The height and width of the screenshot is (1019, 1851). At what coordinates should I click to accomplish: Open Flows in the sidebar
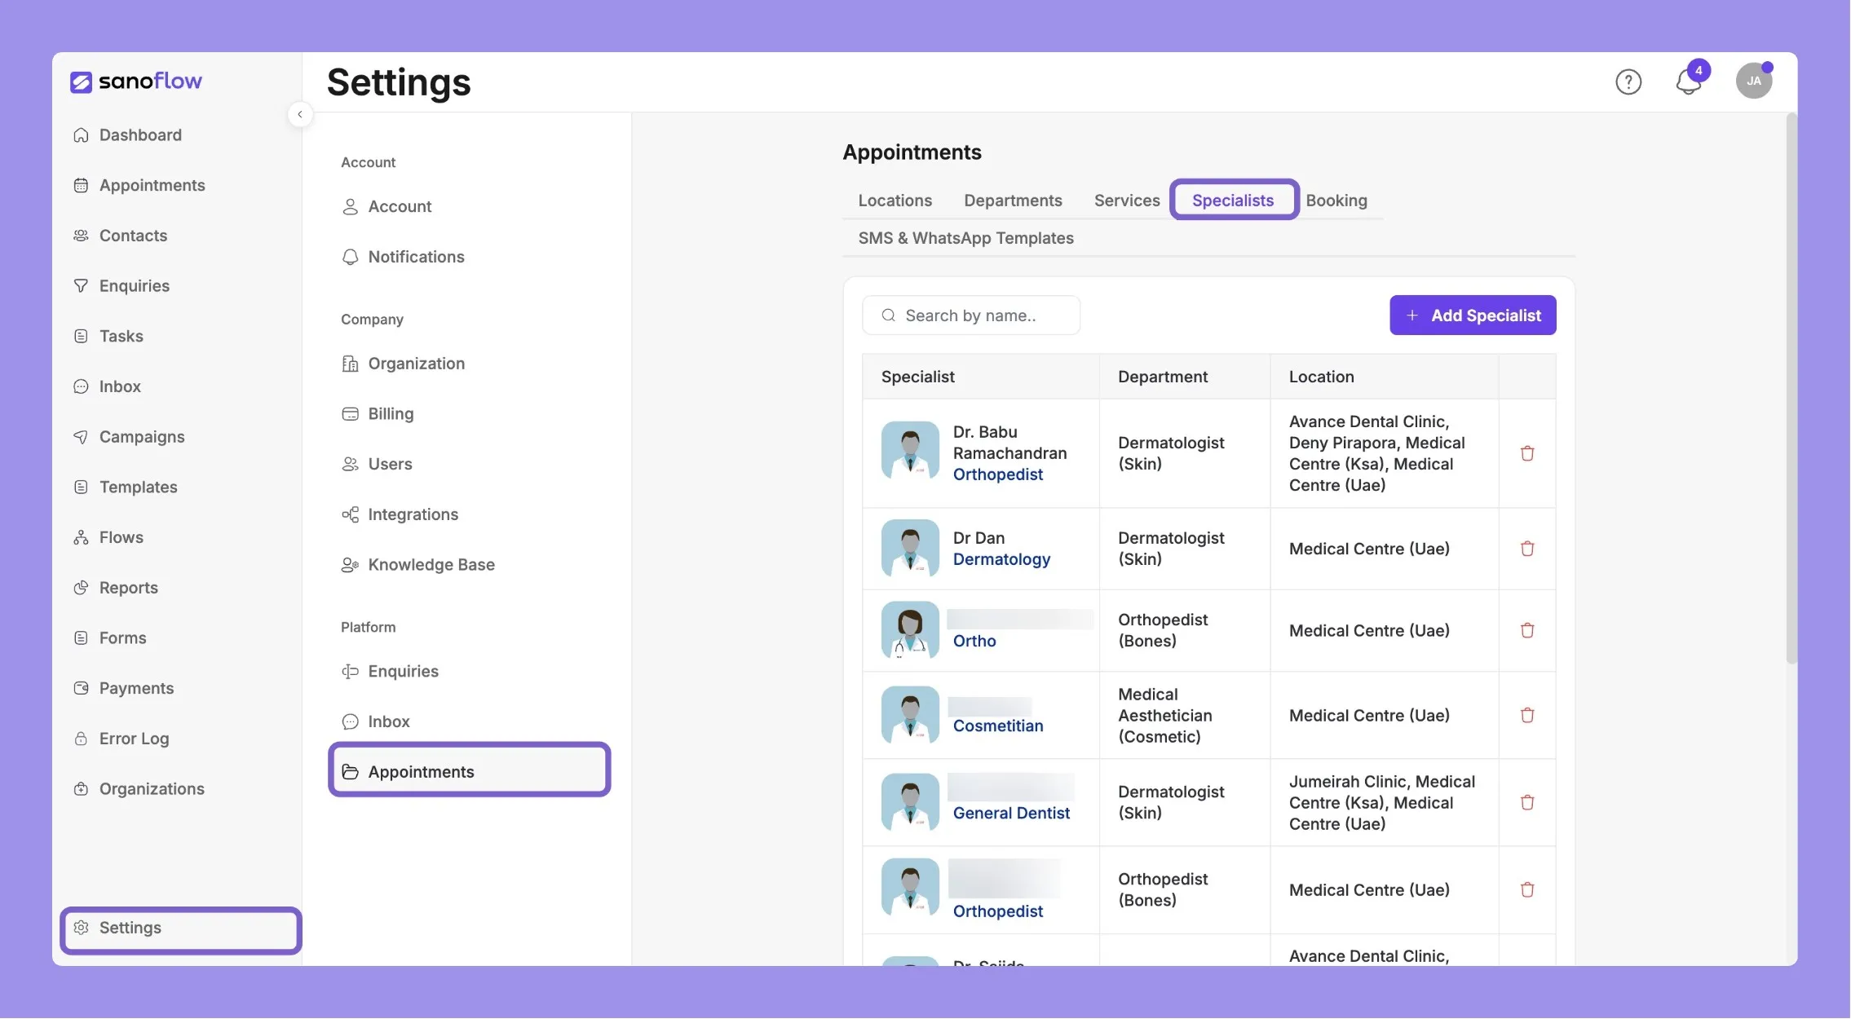click(121, 537)
